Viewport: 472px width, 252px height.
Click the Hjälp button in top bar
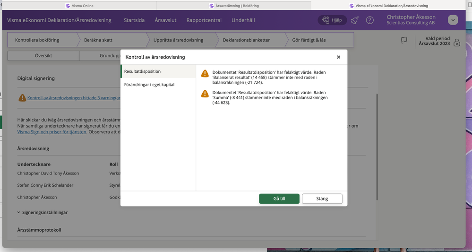[x=333, y=20]
